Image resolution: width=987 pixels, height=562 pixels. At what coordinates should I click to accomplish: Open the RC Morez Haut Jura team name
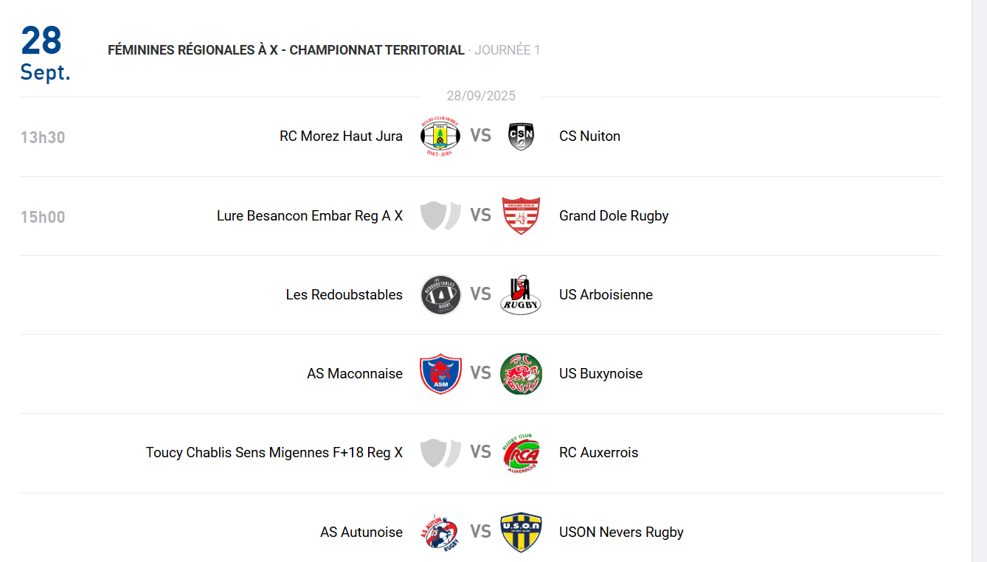click(341, 136)
